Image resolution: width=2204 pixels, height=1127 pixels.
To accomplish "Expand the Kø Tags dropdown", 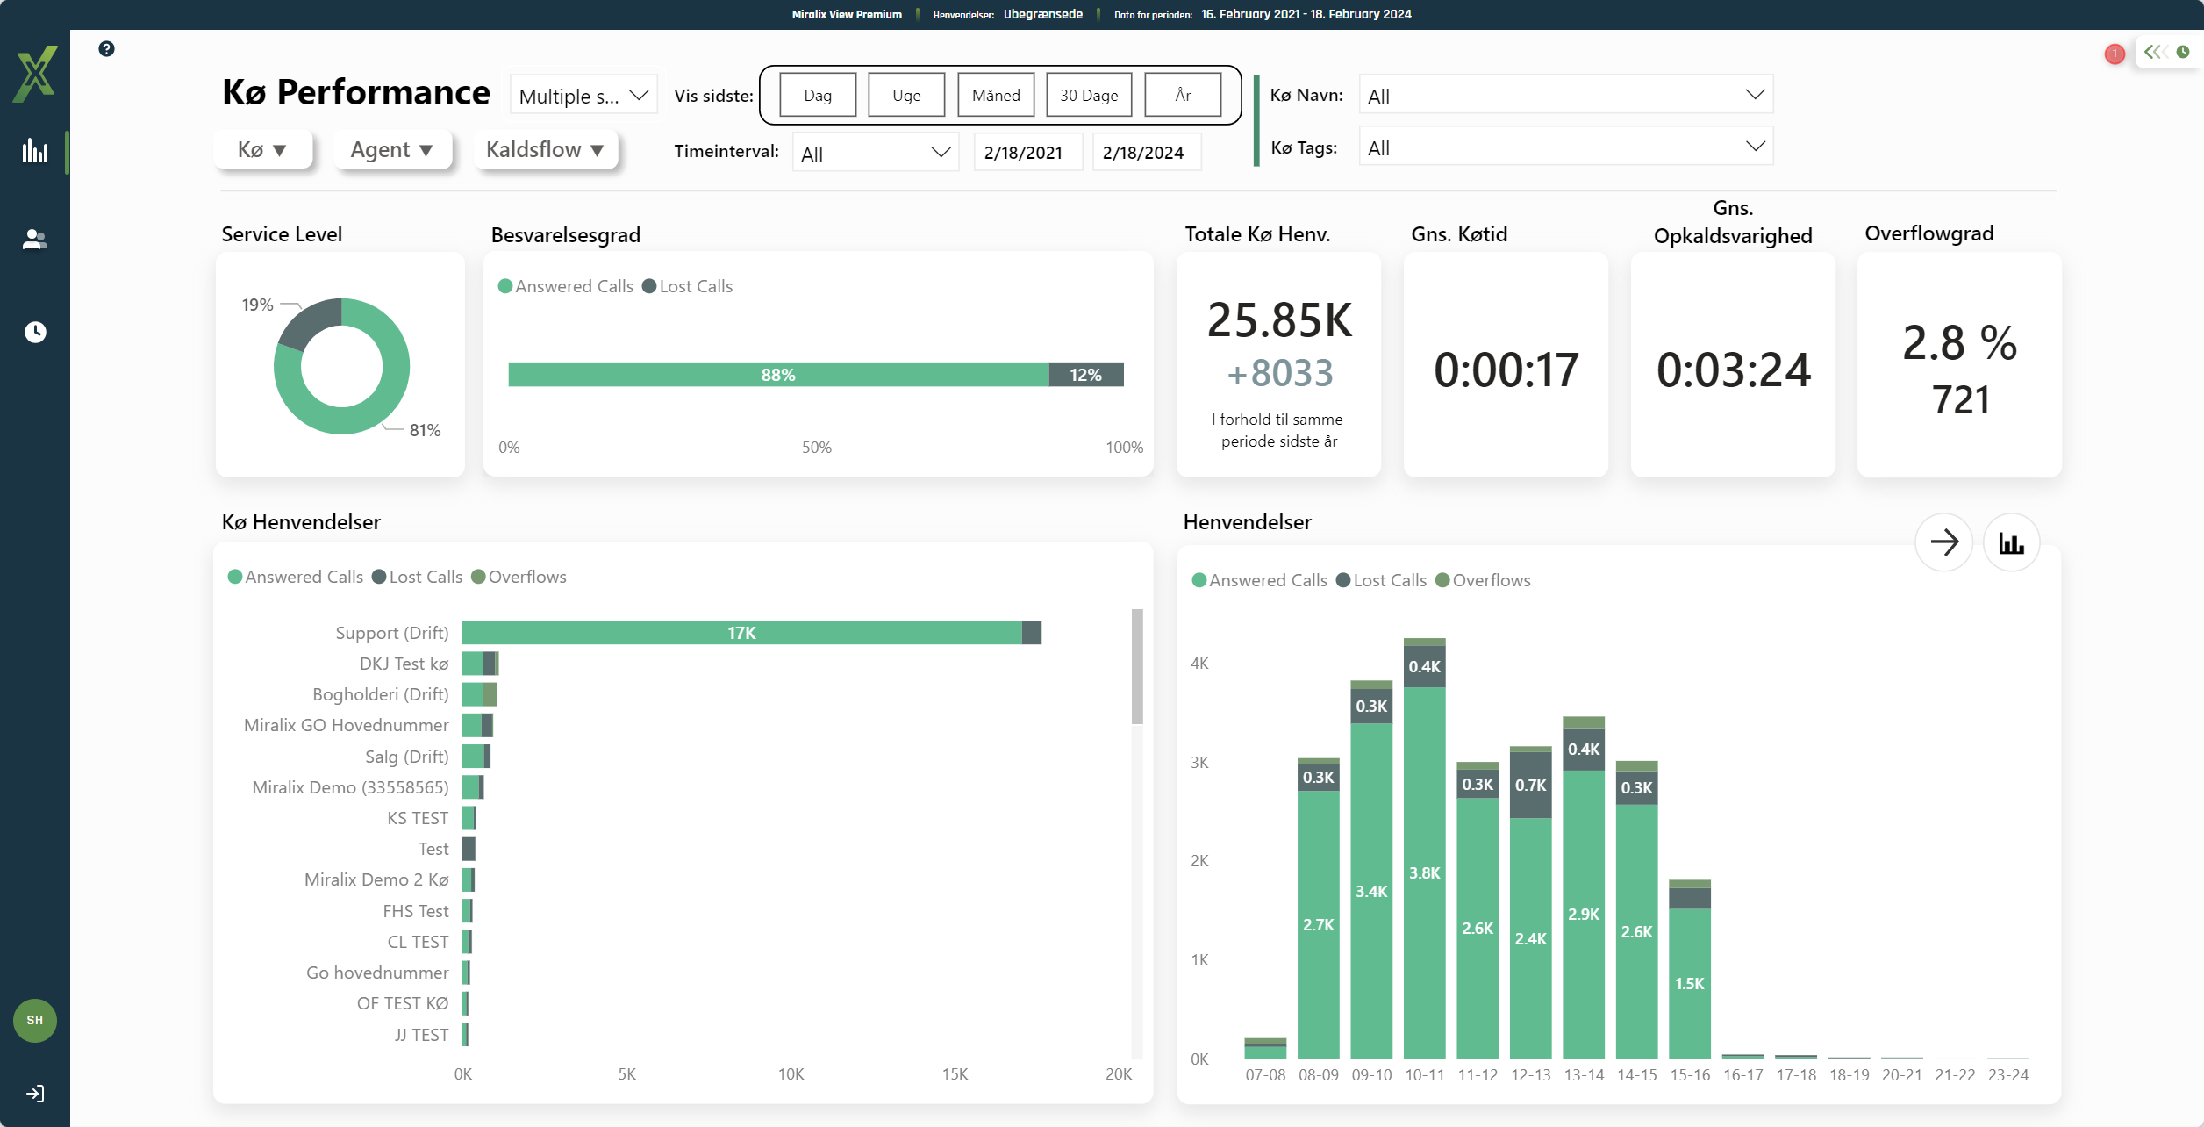I will [1565, 147].
